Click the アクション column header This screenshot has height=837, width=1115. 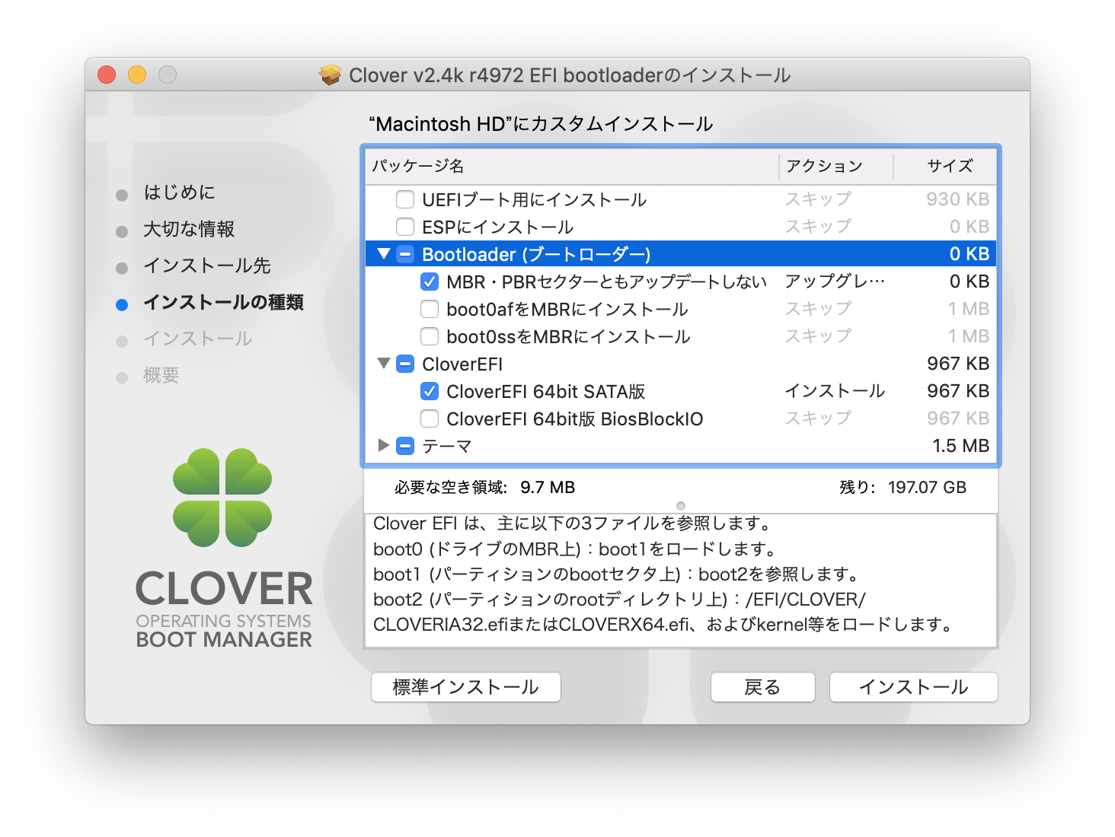[x=825, y=166]
